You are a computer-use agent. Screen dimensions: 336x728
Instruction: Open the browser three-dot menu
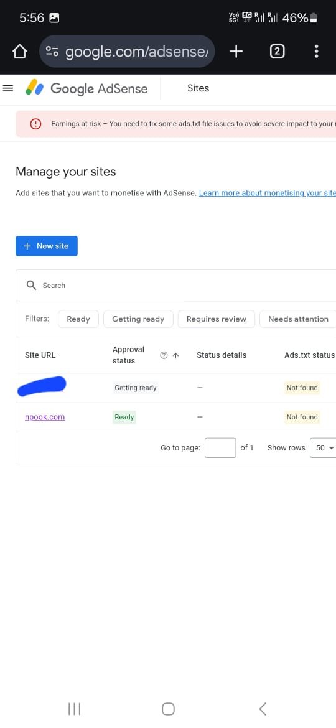(316, 51)
